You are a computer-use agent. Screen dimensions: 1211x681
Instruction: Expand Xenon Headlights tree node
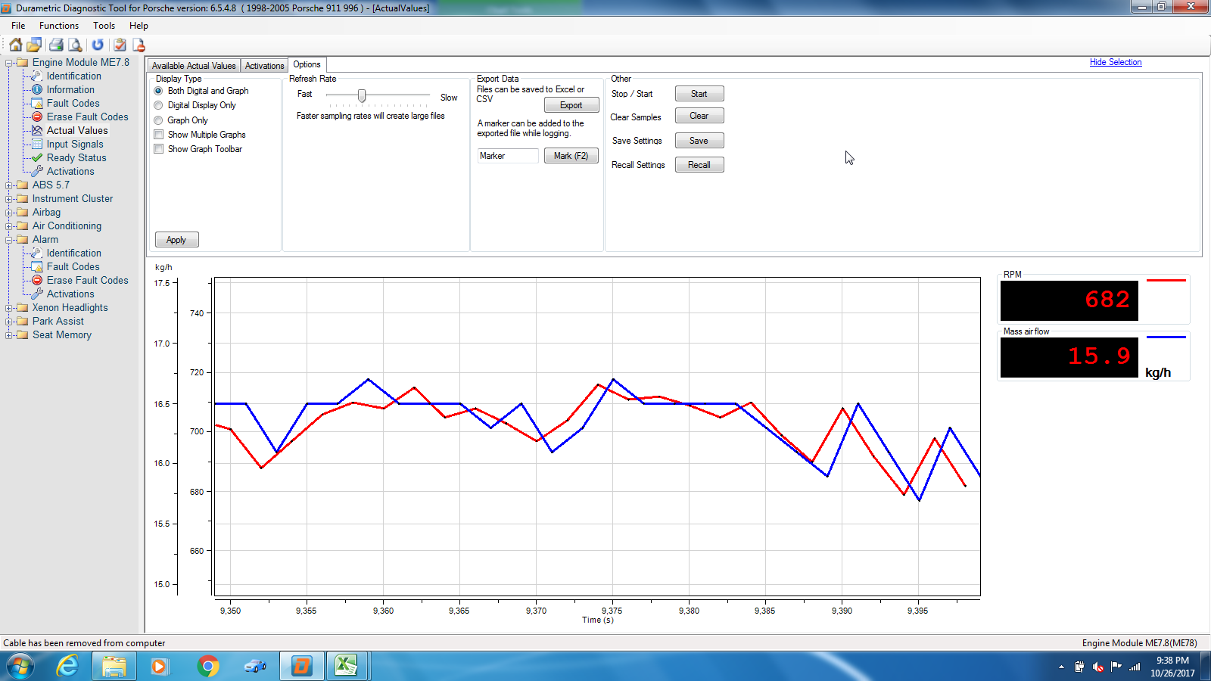[x=9, y=308]
